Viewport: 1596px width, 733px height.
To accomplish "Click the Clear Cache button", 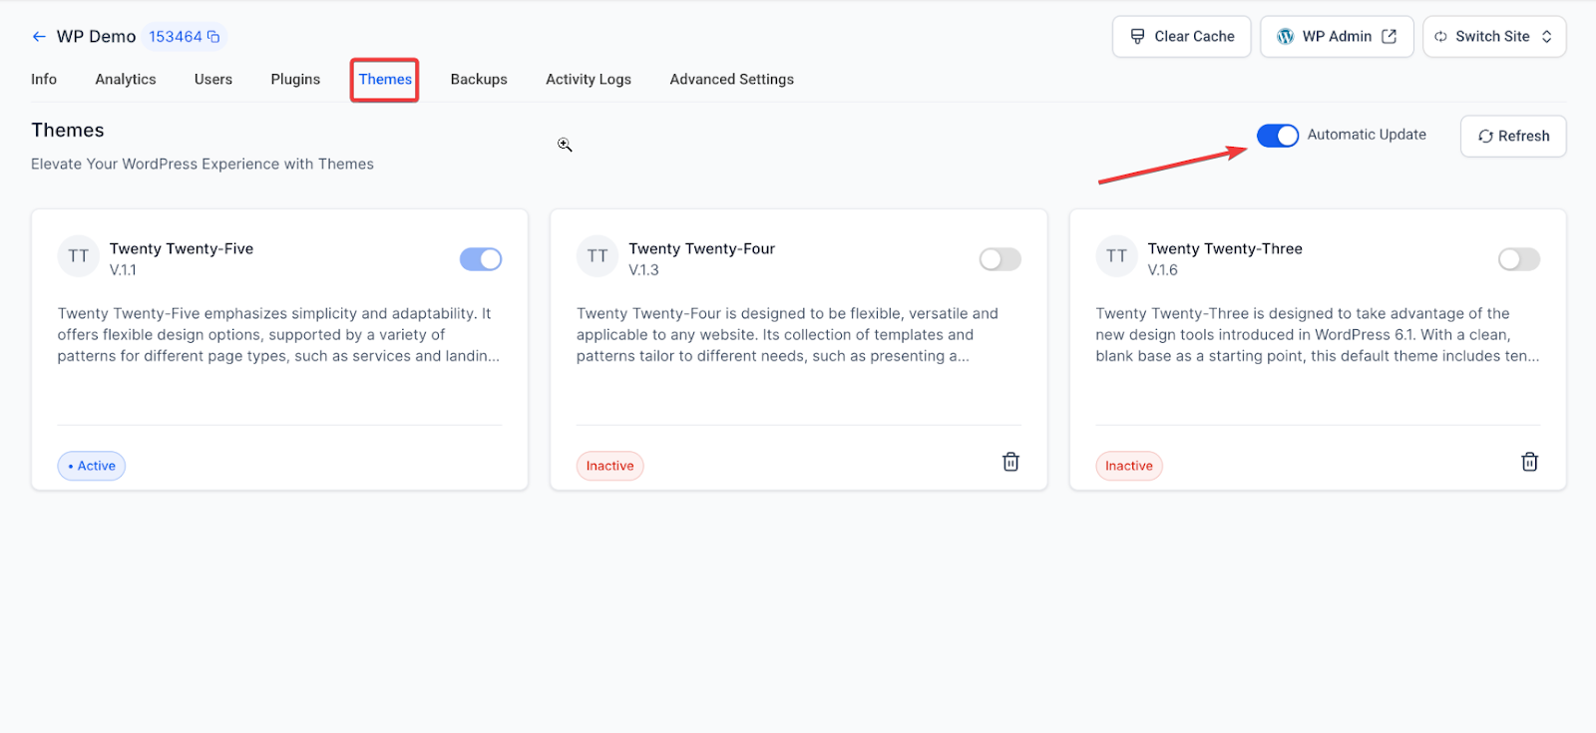I will (x=1182, y=37).
